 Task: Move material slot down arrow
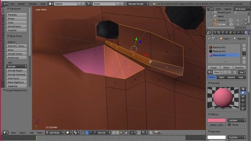244,62
